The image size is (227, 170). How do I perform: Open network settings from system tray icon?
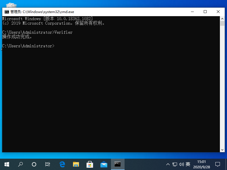pyautogui.click(x=175, y=164)
